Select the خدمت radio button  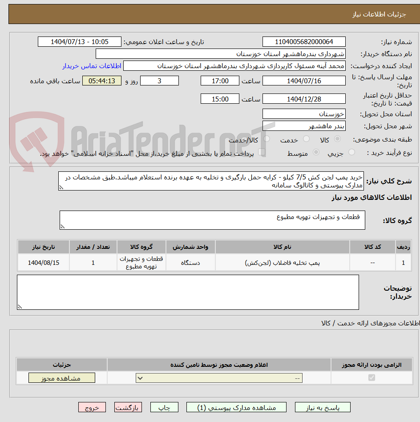point(306,138)
